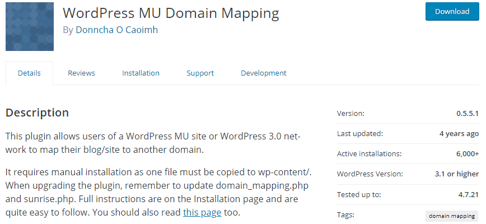Click the 6,000+ active installations value

(468, 153)
